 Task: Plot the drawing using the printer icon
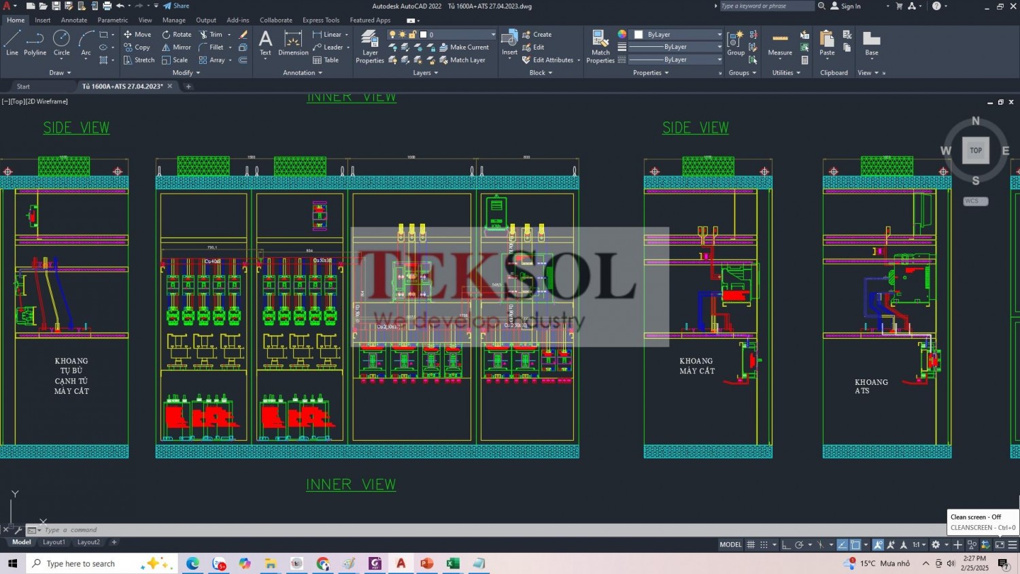pyautogui.click(x=107, y=6)
